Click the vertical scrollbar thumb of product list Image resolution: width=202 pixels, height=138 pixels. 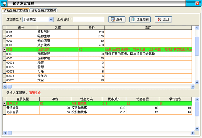tap(197, 46)
